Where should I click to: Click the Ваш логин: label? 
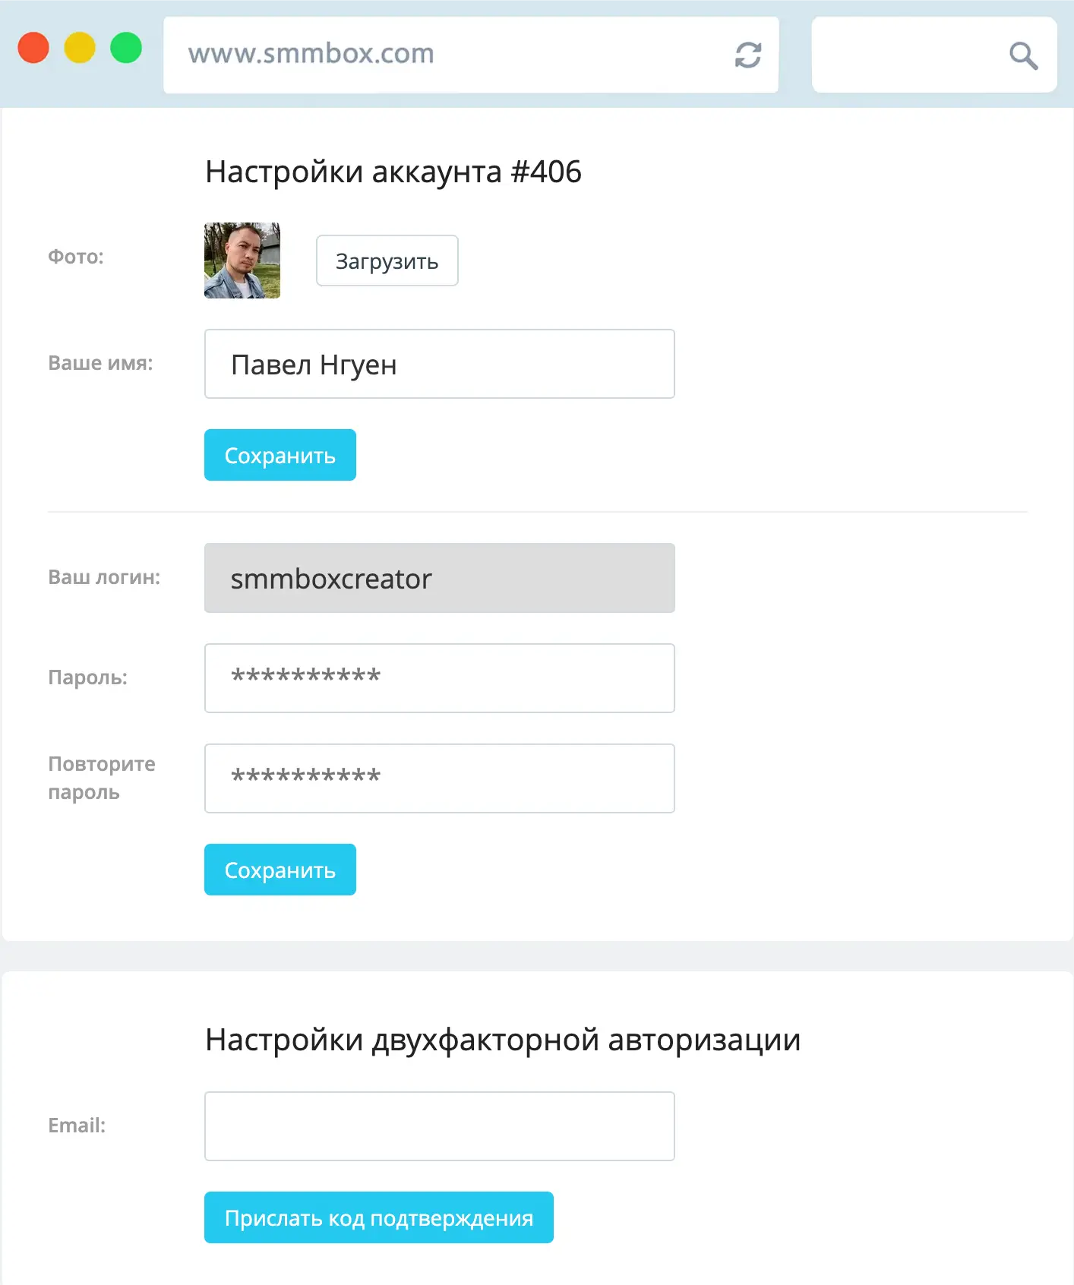click(x=104, y=577)
